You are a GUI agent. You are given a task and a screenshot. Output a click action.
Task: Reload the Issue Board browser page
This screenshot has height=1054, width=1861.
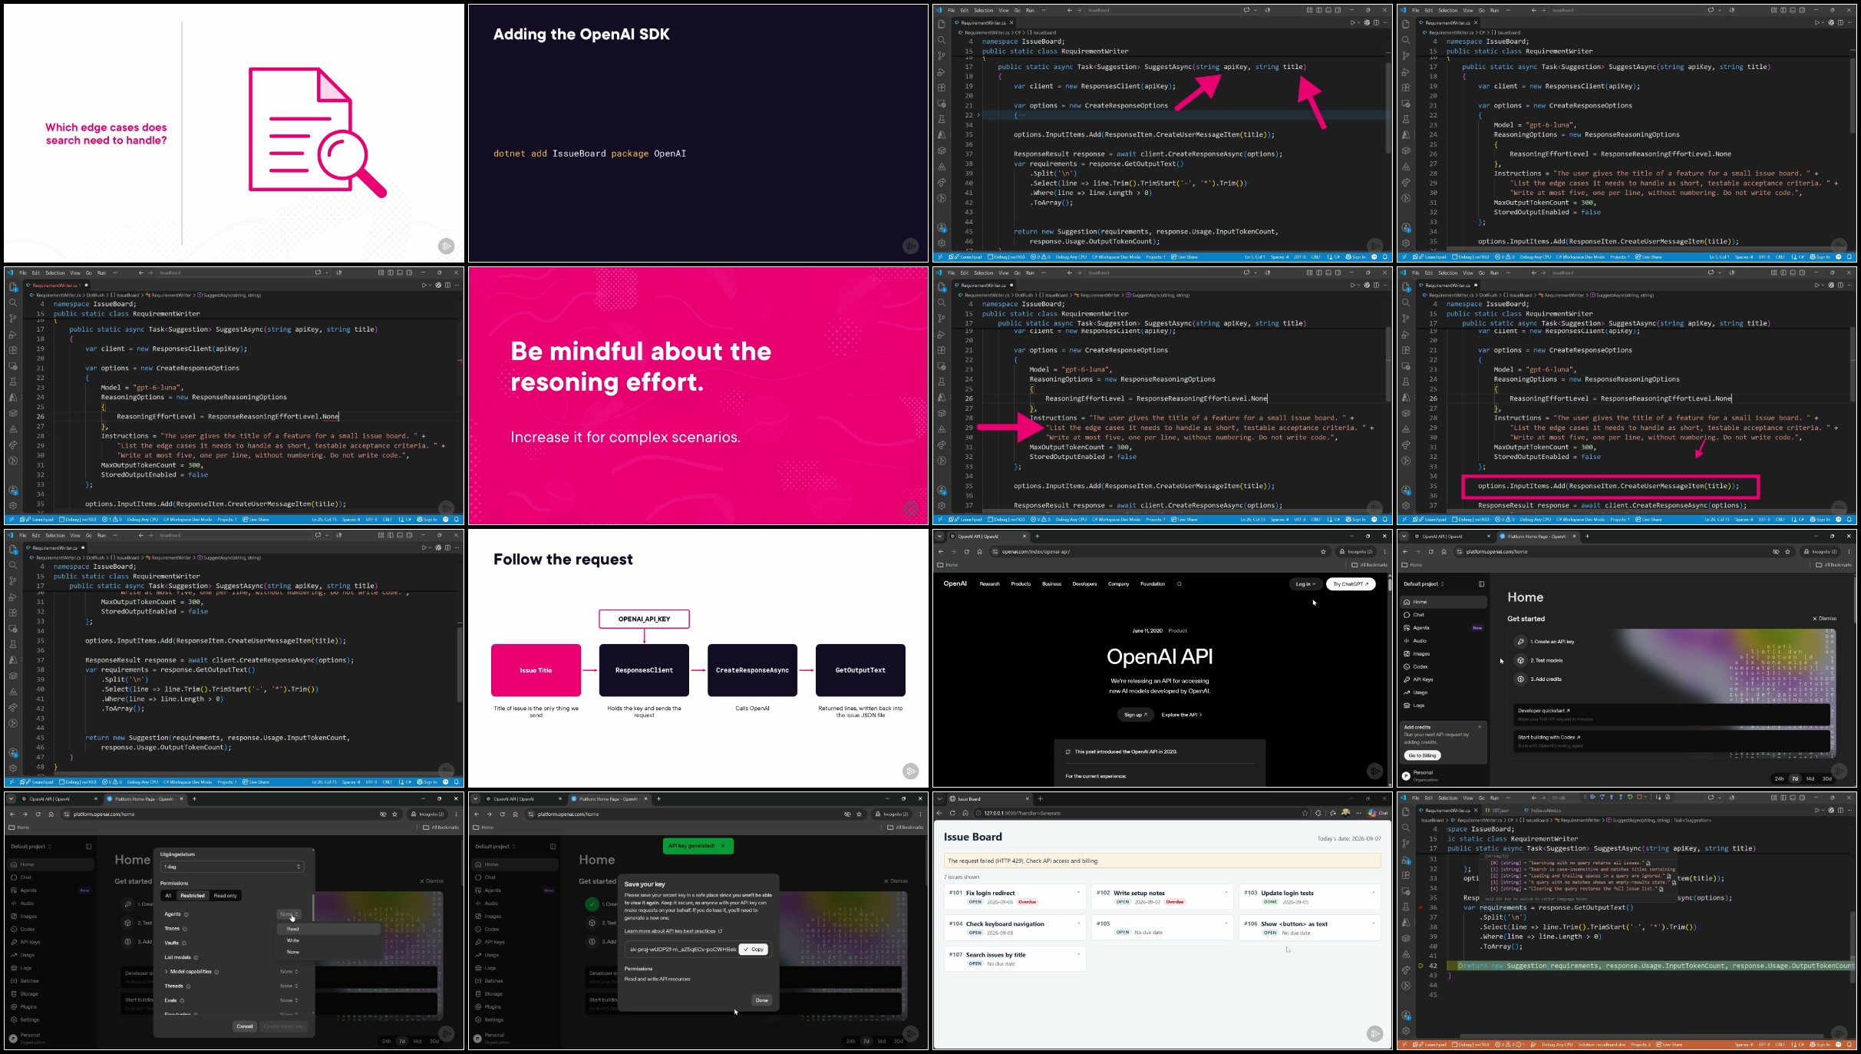pyautogui.click(x=952, y=813)
